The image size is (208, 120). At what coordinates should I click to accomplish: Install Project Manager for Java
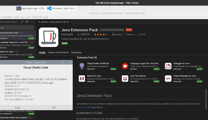point(199,81)
